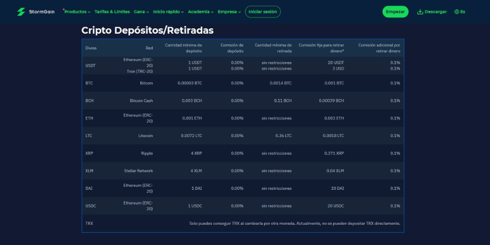Image resolution: width=490 pixels, height=245 pixels.
Task: Click the 0.371 XRP fixed withdrawal fee
Action: click(x=334, y=153)
